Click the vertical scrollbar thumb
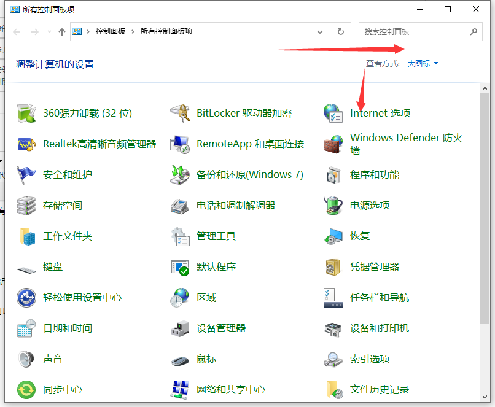This screenshot has width=495, height=407. point(485,208)
